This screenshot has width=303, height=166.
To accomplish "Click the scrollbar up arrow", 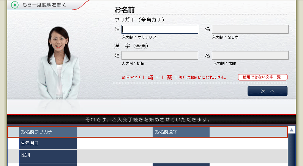I will point(292,130).
